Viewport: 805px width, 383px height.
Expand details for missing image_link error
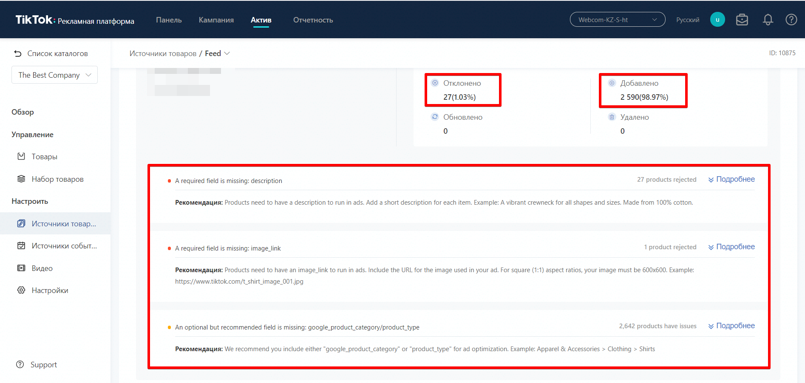[x=731, y=247]
